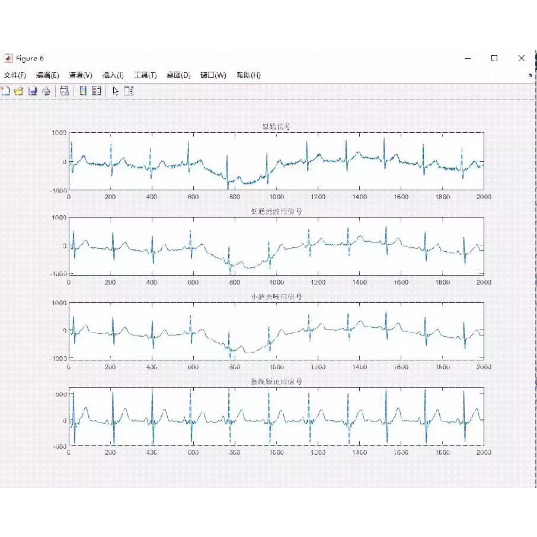Viewport: 537px width, 537px height.
Task: Click the 原始信号 plot title
Action: (276, 126)
